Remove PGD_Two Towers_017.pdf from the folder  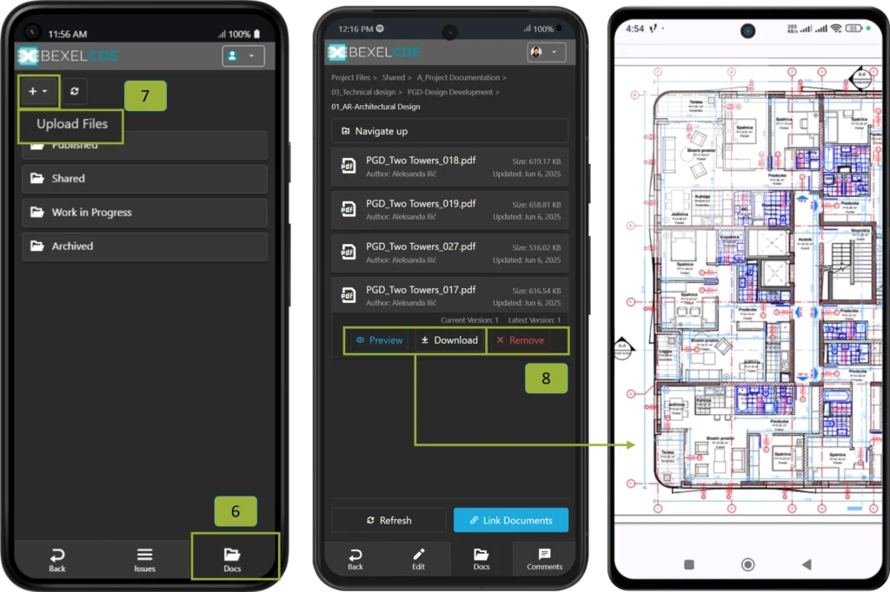point(528,340)
